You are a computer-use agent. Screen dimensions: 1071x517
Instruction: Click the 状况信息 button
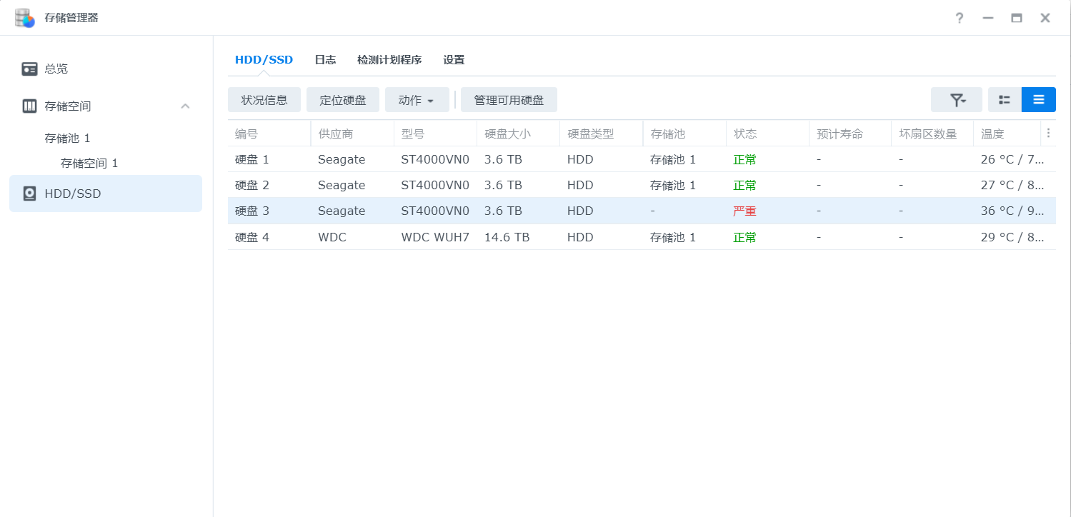click(x=264, y=100)
